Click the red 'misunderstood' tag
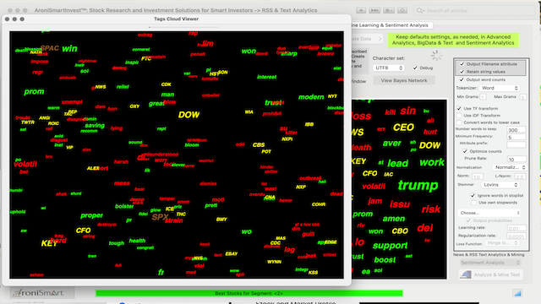541x304 pixels. pyautogui.click(x=161, y=154)
